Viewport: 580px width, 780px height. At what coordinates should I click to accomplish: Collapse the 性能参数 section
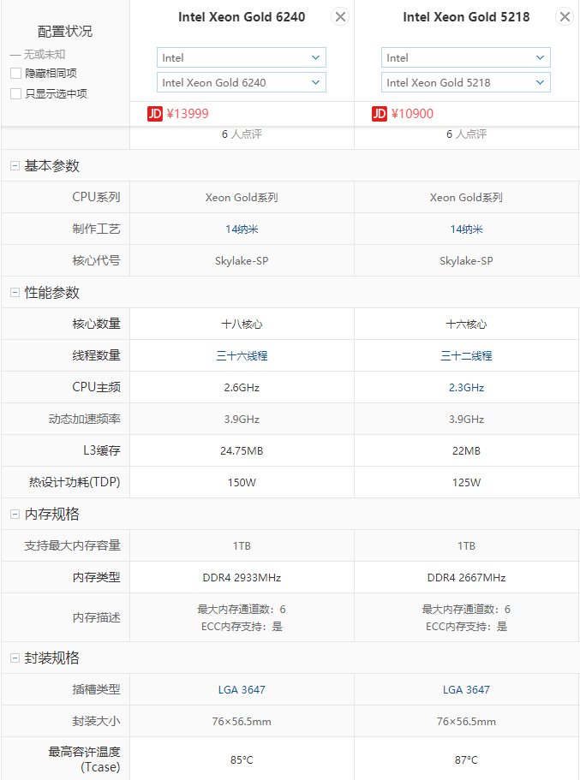point(15,293)
